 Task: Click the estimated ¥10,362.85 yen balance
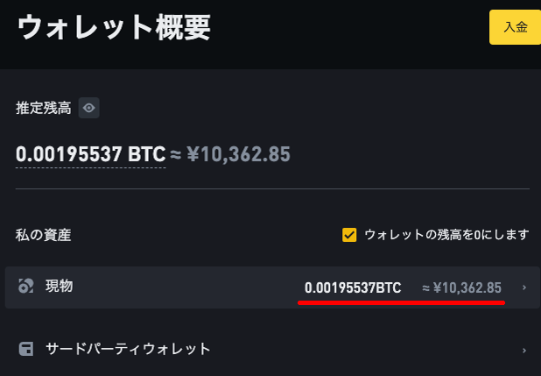(x=236, y=155)
